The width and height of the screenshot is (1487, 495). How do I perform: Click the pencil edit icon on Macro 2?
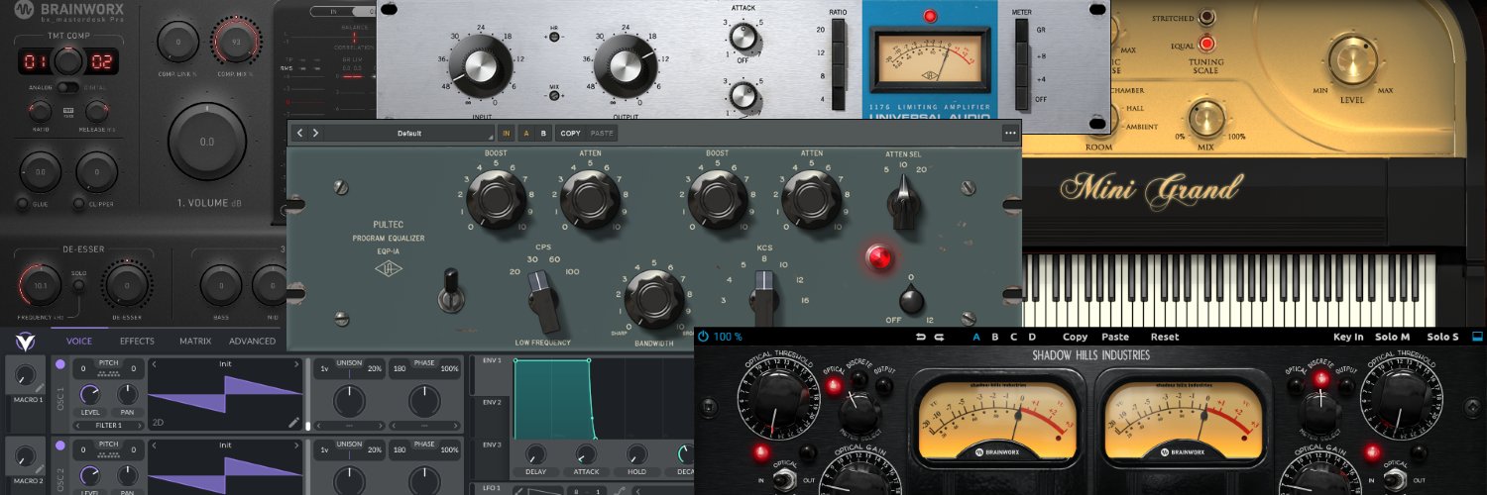pos(39,469)
